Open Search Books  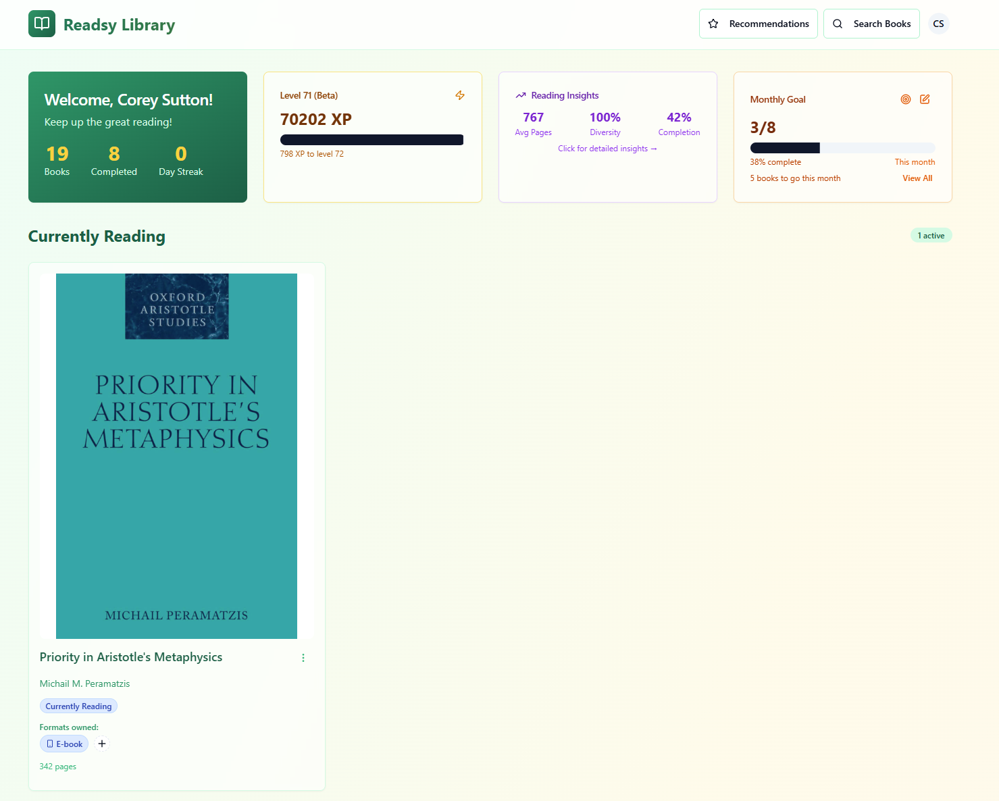pos(871,24)
